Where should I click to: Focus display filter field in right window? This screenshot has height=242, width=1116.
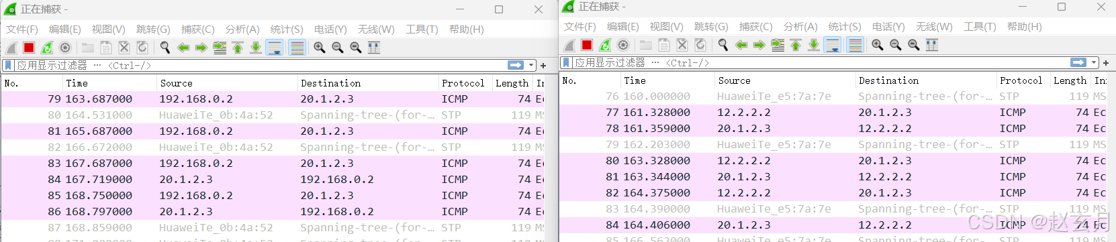click(x=821, y=62)
